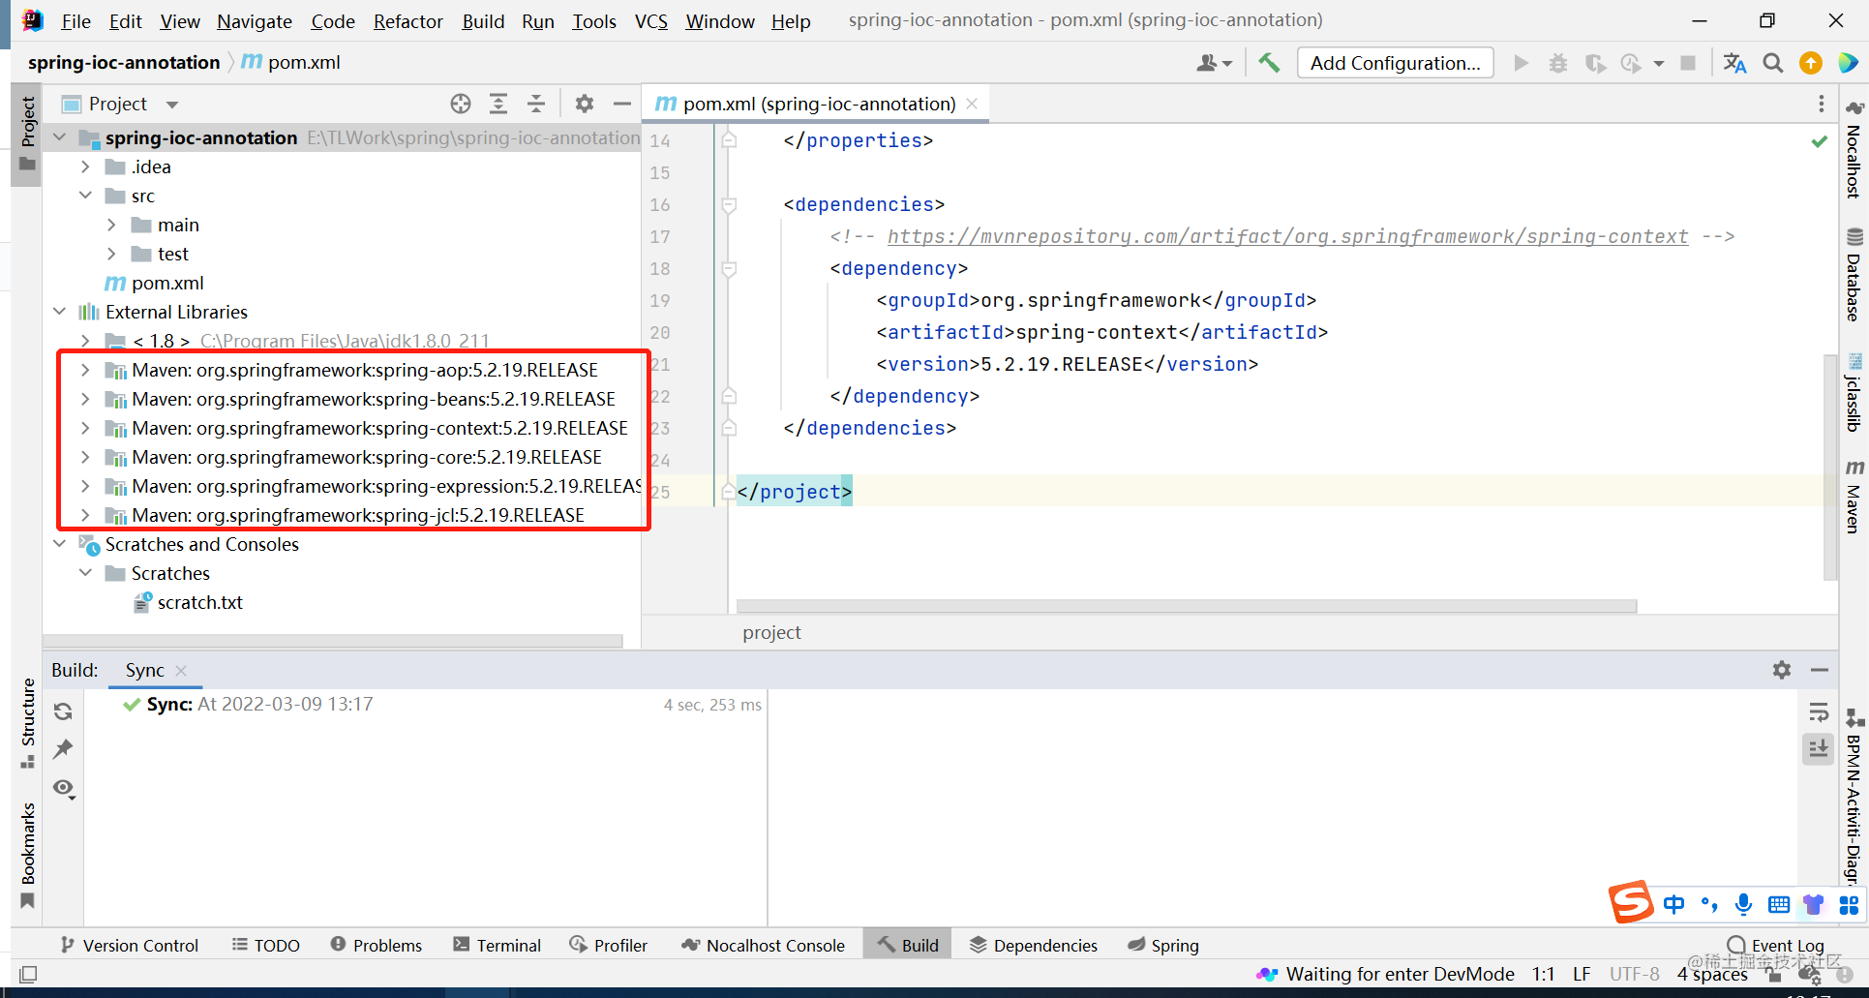Click the Sogou input method logo
1869x998 pixels.
click(x=1631, y=903)
